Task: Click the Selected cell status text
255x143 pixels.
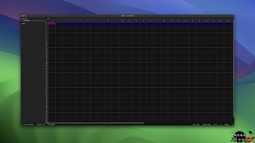Action: (x=41, y=124)
